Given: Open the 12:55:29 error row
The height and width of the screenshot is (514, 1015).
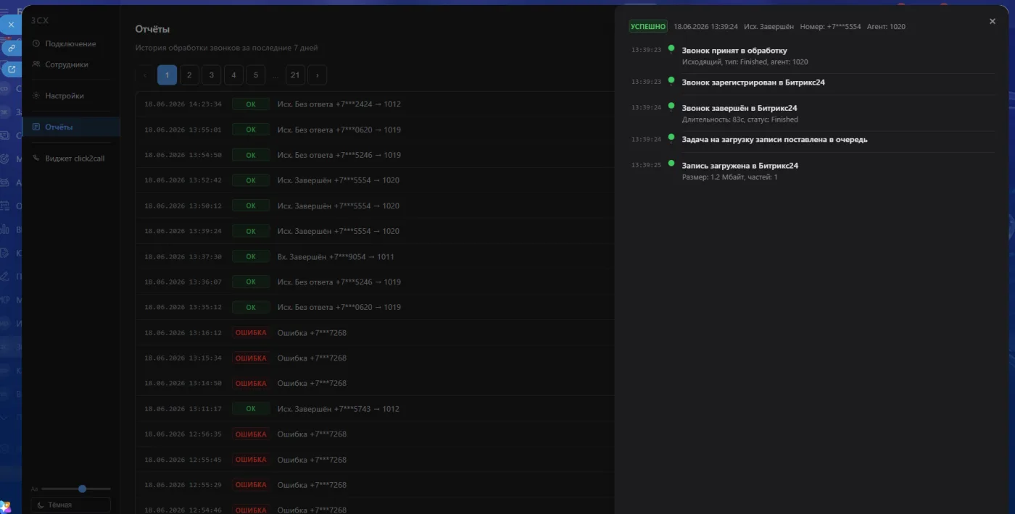Looking at the screenshot, I should click(375, 485).
